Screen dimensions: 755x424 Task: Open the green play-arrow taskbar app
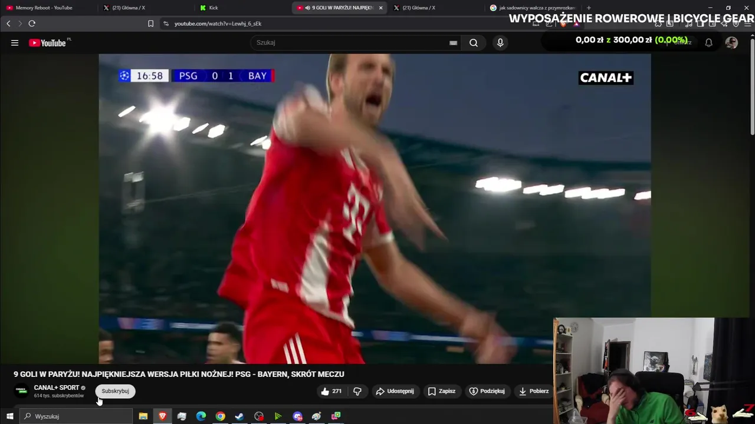278,416
